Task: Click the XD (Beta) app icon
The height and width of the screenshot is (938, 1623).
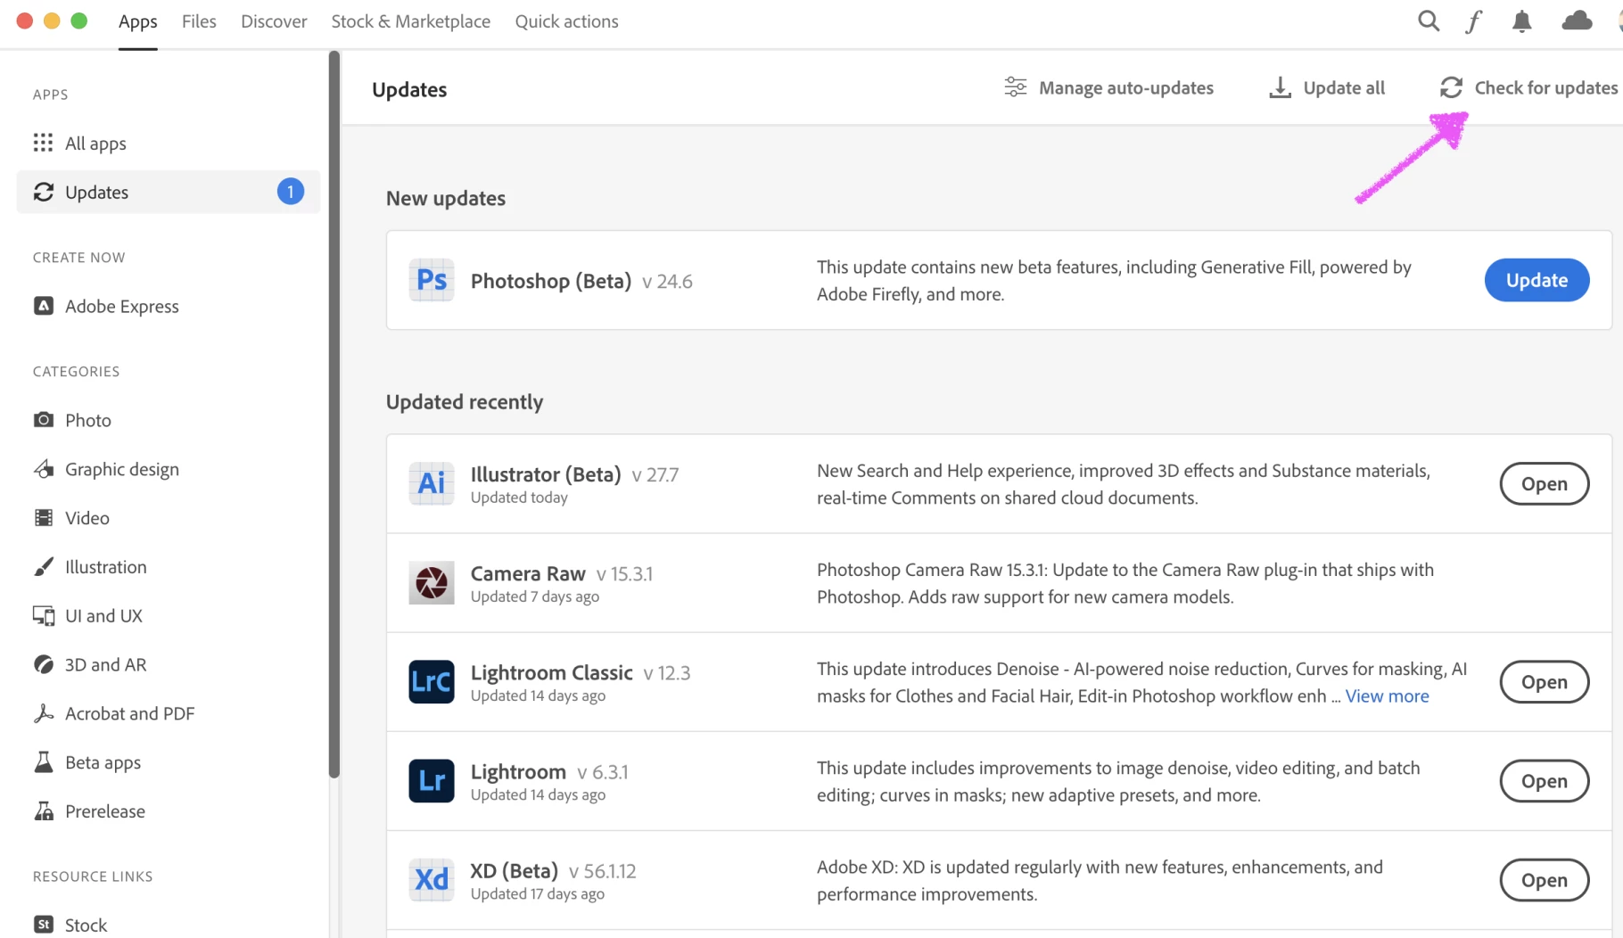Action: coord(432,879)
